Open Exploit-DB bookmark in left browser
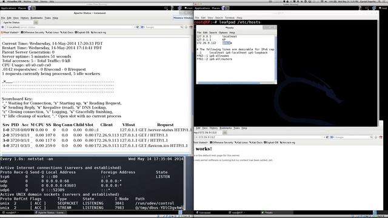Screen dimensions: 388x218 pyautogui.click(x=82, y=32)
